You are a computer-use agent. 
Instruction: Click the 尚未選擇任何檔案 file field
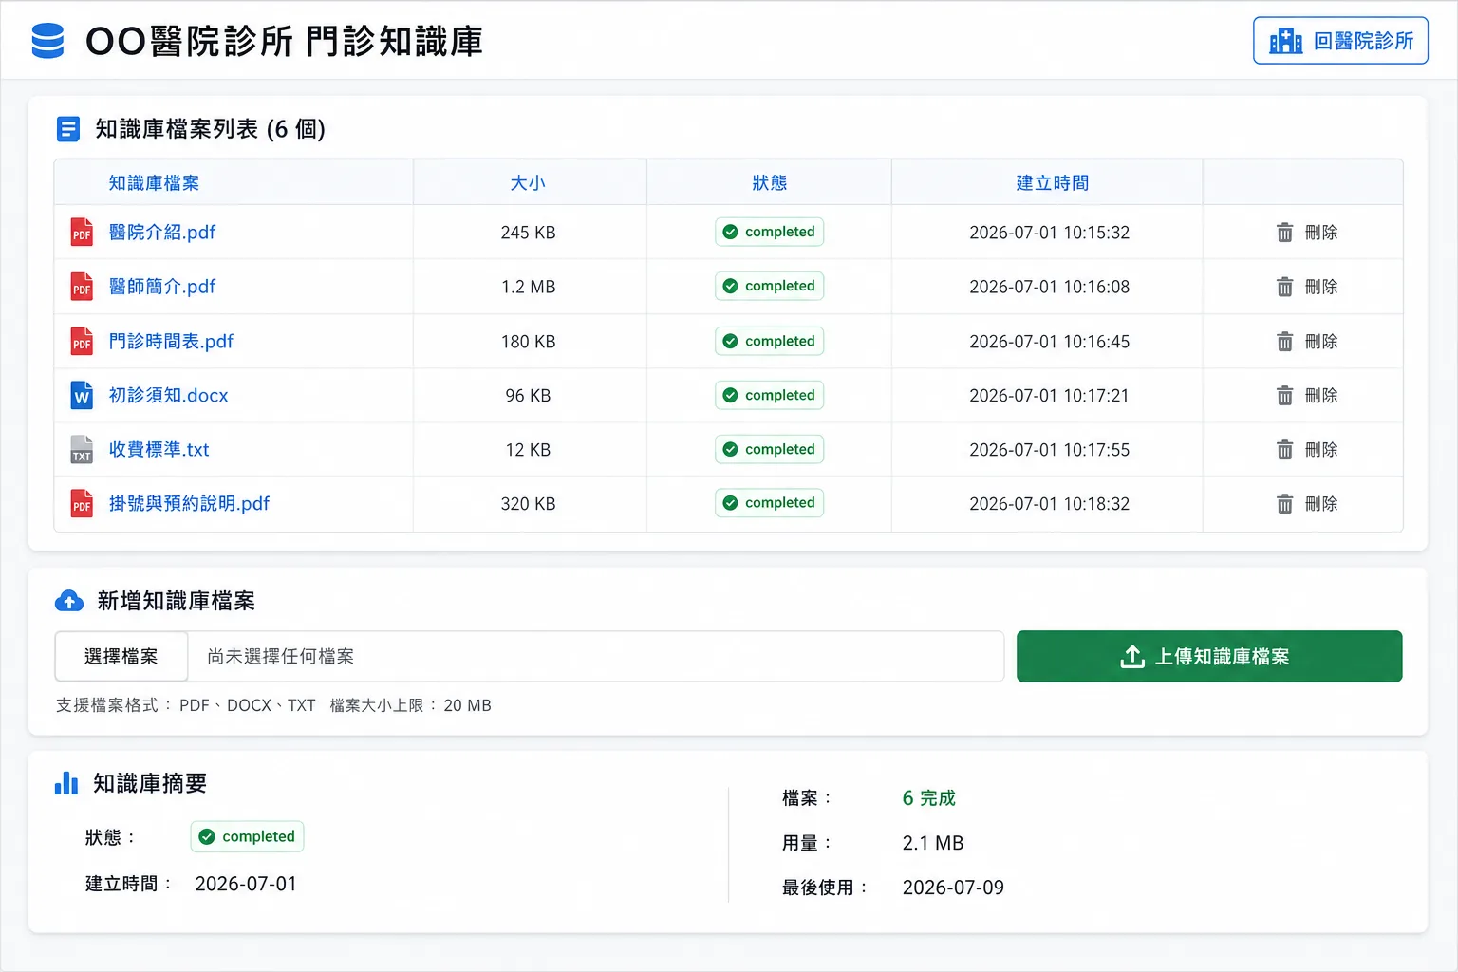595,657
